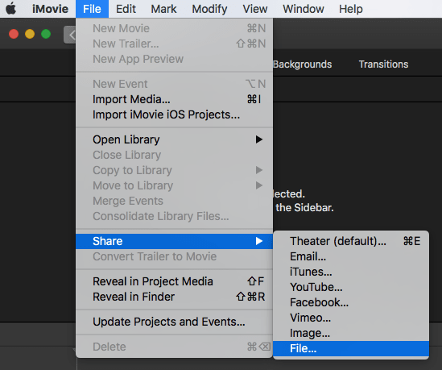The height and width of the screenshot is (370, 442).
Task: Choose Reveal in Finder
Action: [x=174, y=297]
